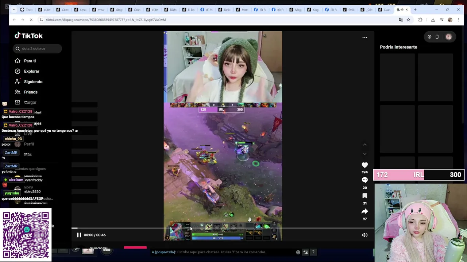467x262 pixels.
Task: Click the browser forward arrow
Action: [x=22, y=20]
